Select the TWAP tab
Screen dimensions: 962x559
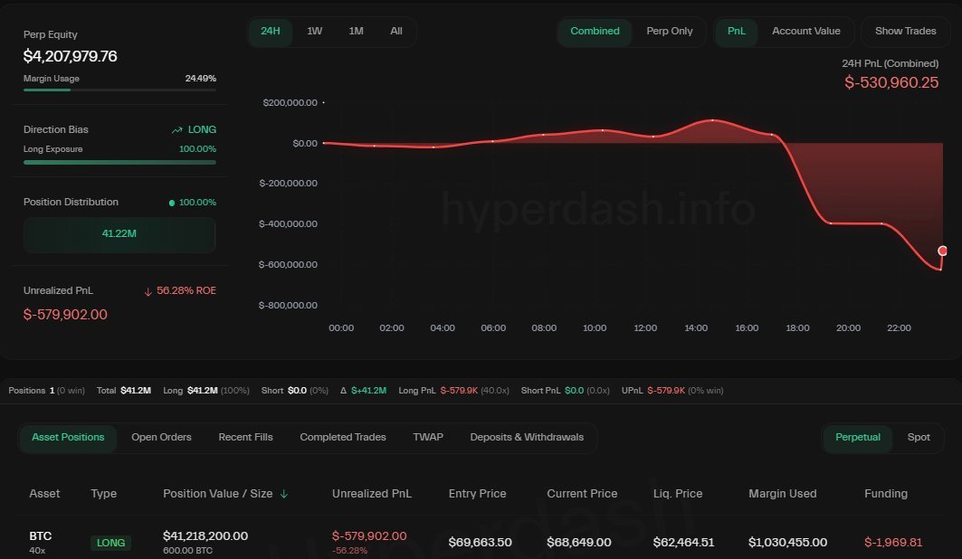pyautogui.click(x=427, y=437)
